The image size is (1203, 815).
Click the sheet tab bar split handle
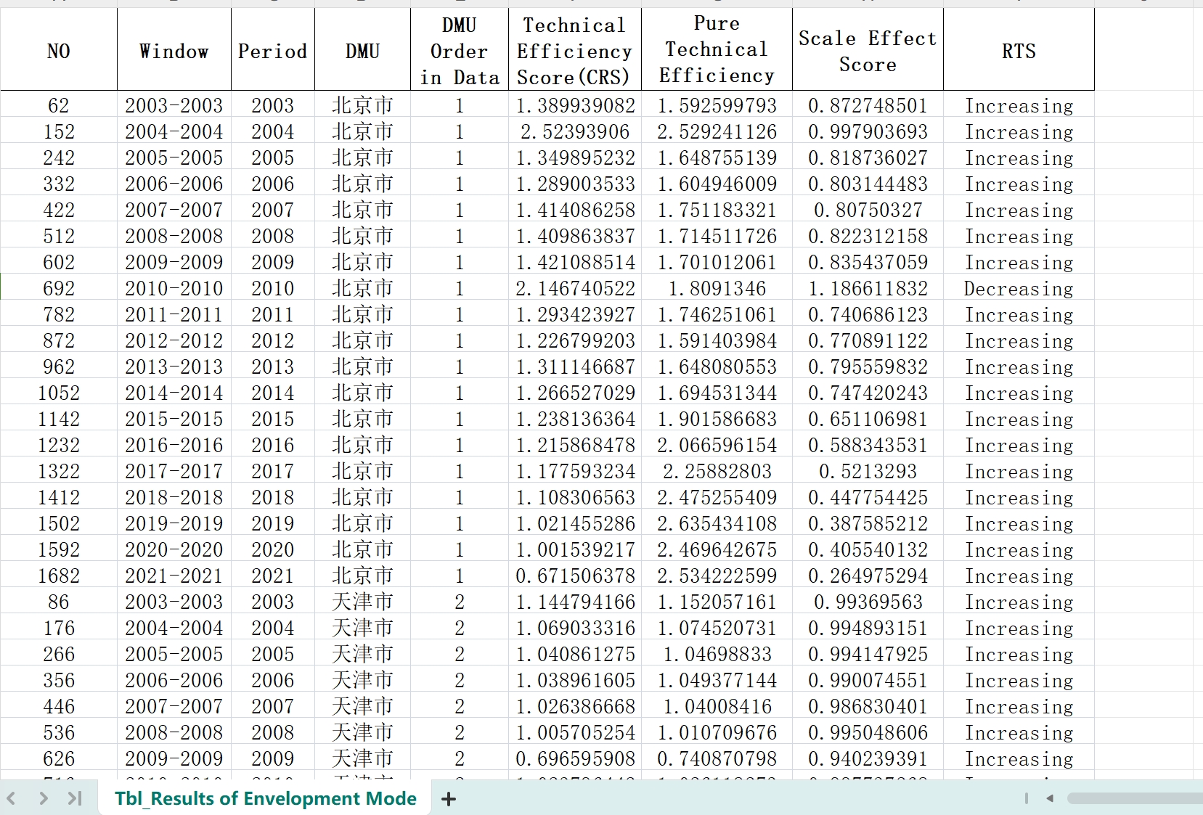pos(1026,798)
